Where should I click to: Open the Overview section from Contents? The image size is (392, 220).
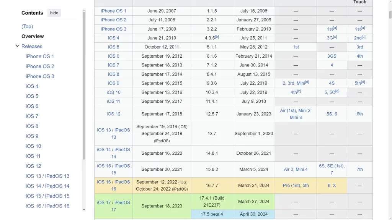tap(33, 36)
